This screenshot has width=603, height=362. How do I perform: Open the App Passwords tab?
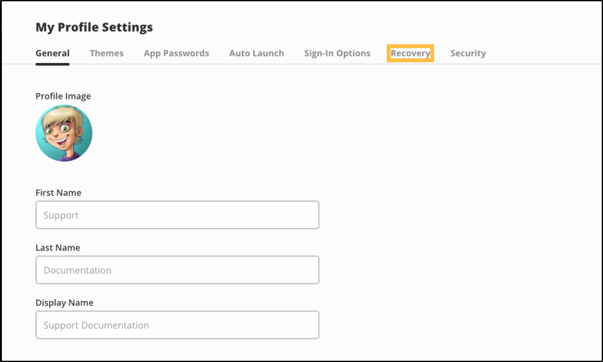176,53
